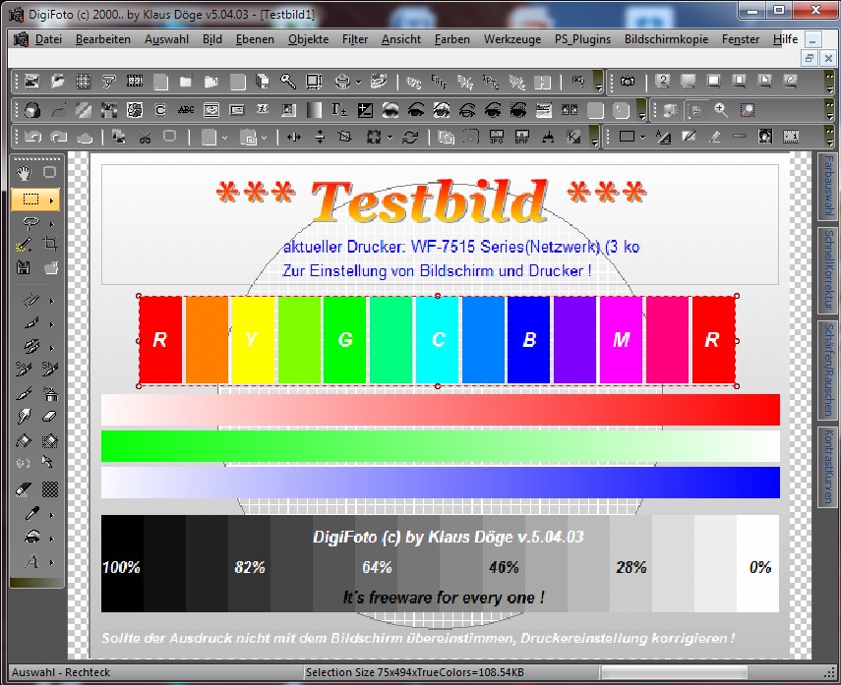Open the Werkzeuge menu
The image size is (841, 685).
click(x=512, y=39)
